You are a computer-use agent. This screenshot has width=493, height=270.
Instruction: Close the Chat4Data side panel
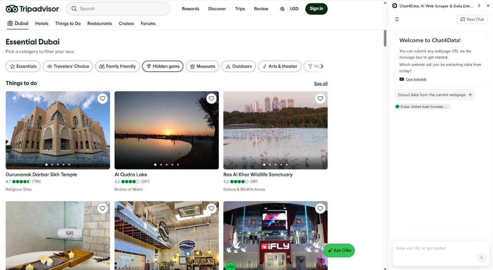coord(488,6)
